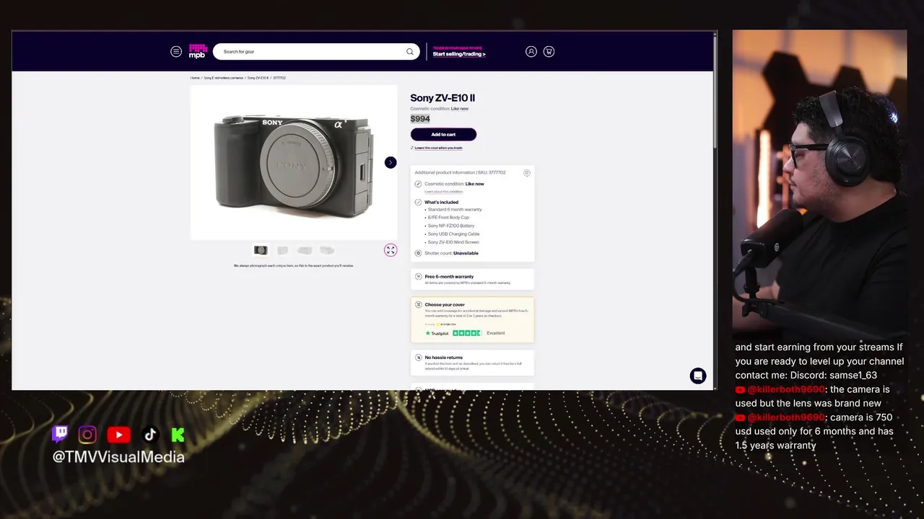The image size is (924, 519).
Task: Click the 3777702 breadcrumb item
Action: [279, 78]
